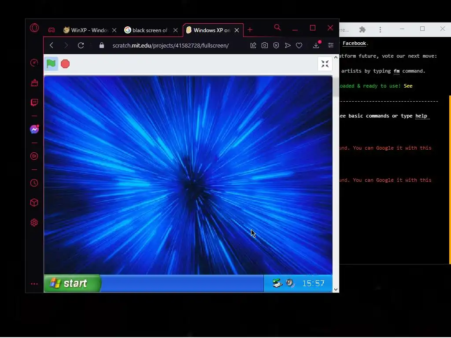Add page to bookmarks with heart
The image size is (451, 338).
299,45
